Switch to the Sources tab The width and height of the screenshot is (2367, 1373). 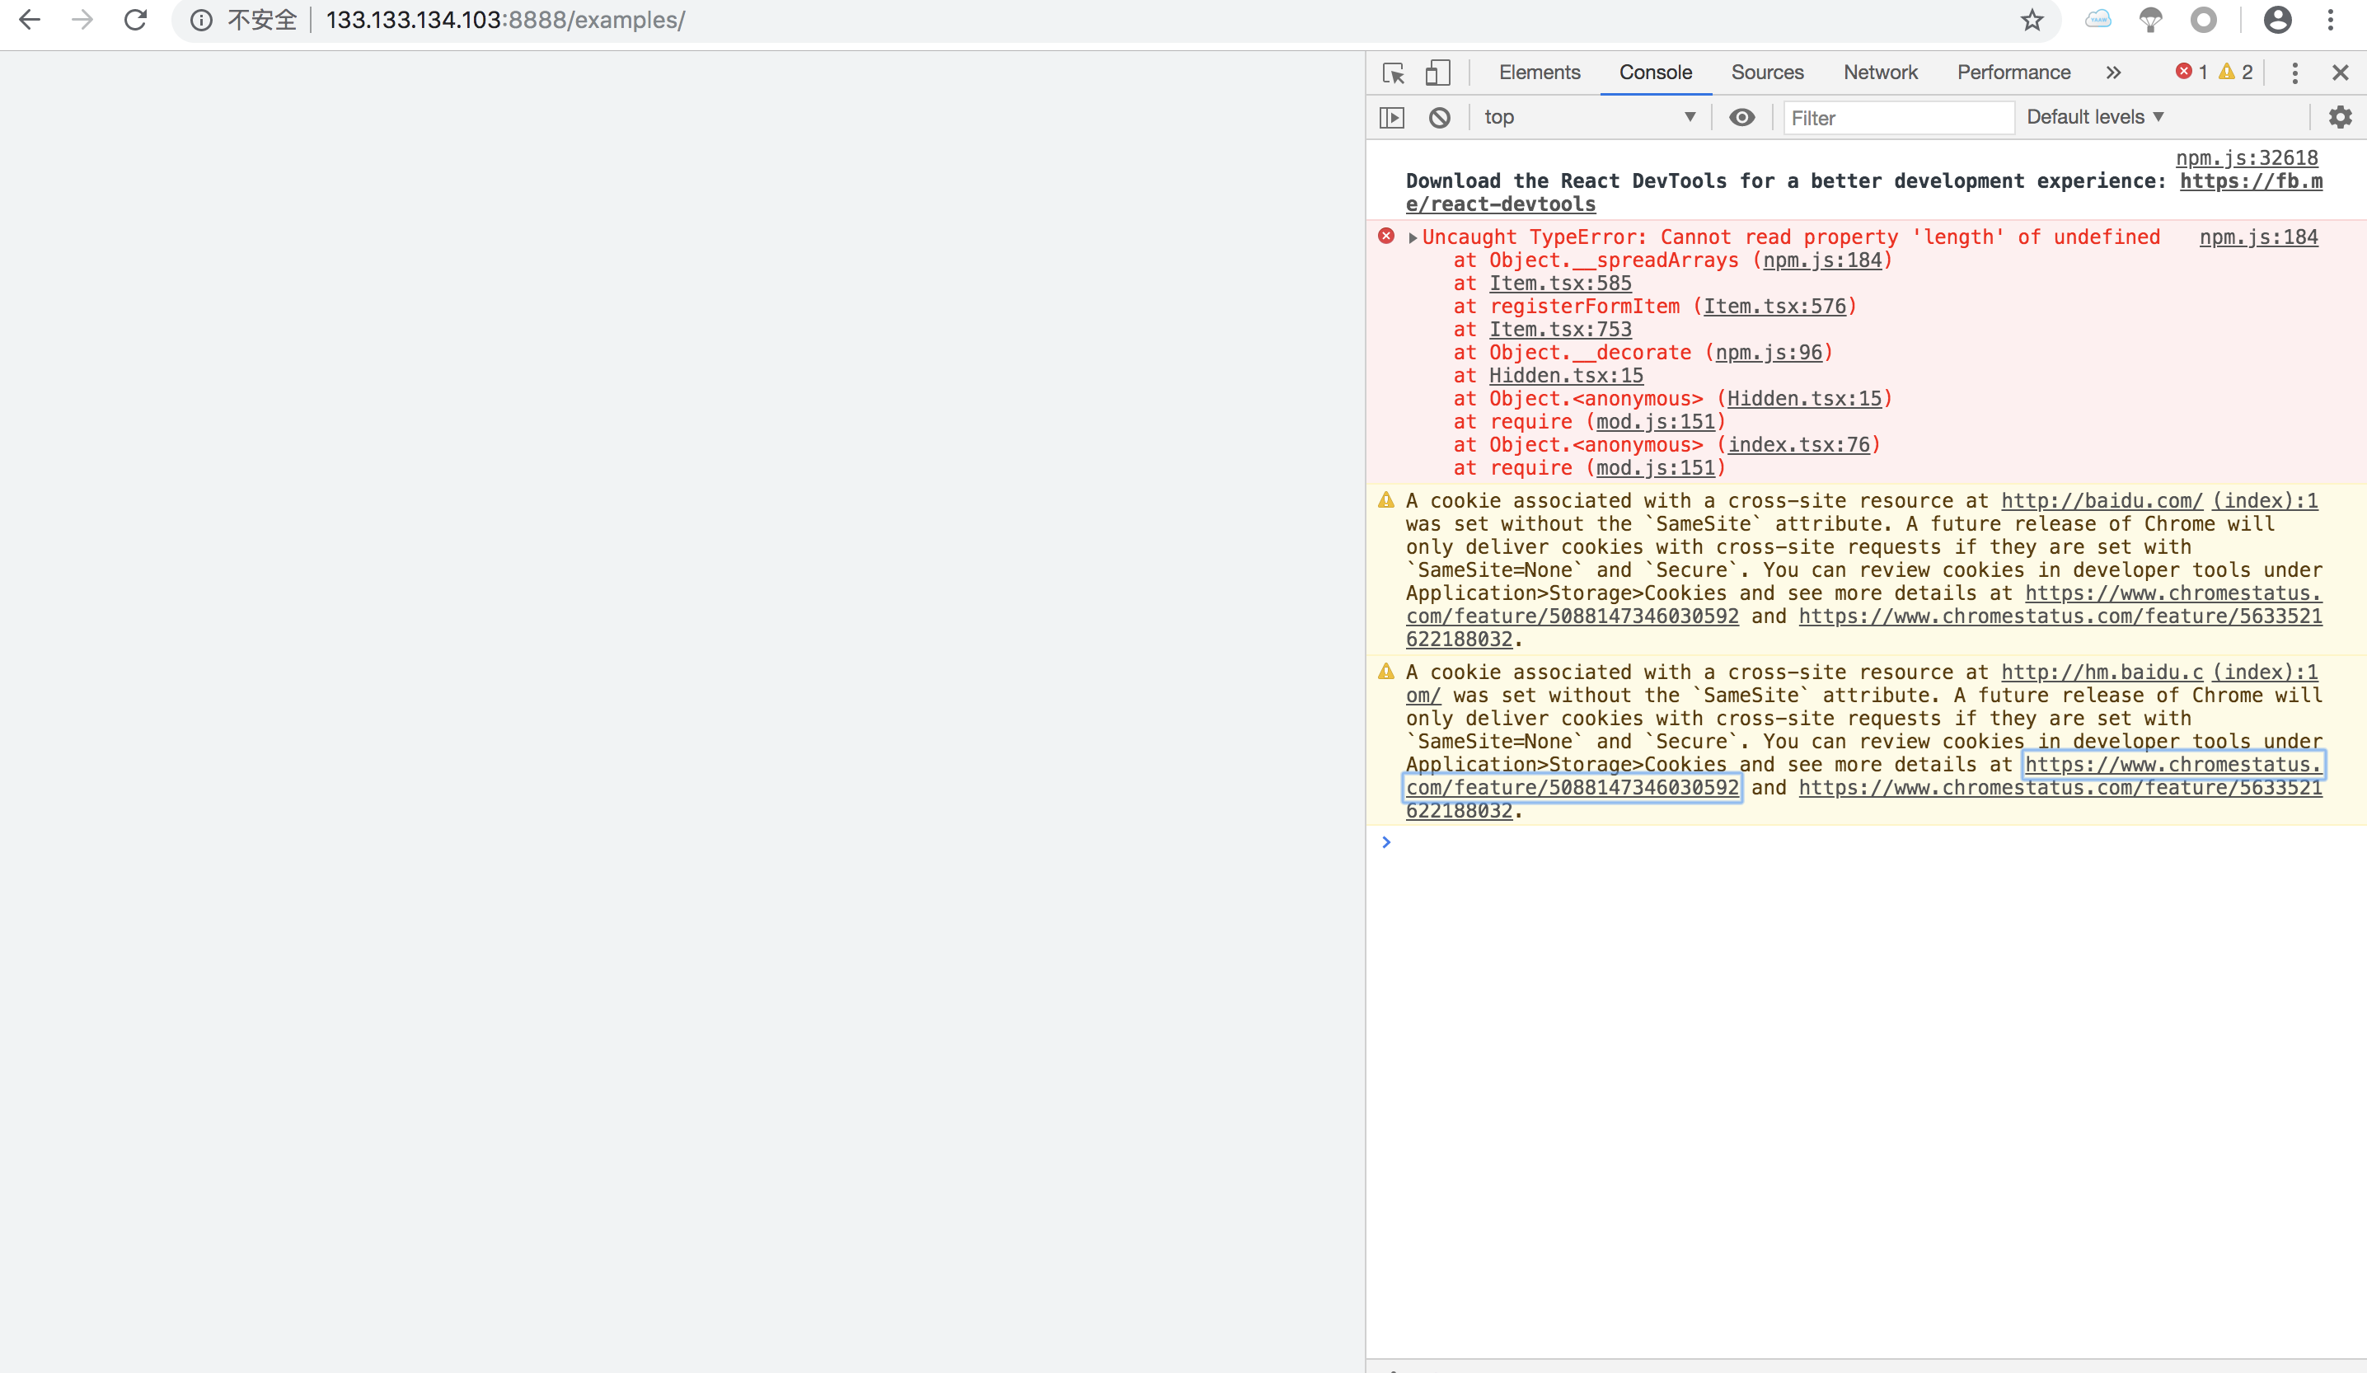coord(1768,73)
